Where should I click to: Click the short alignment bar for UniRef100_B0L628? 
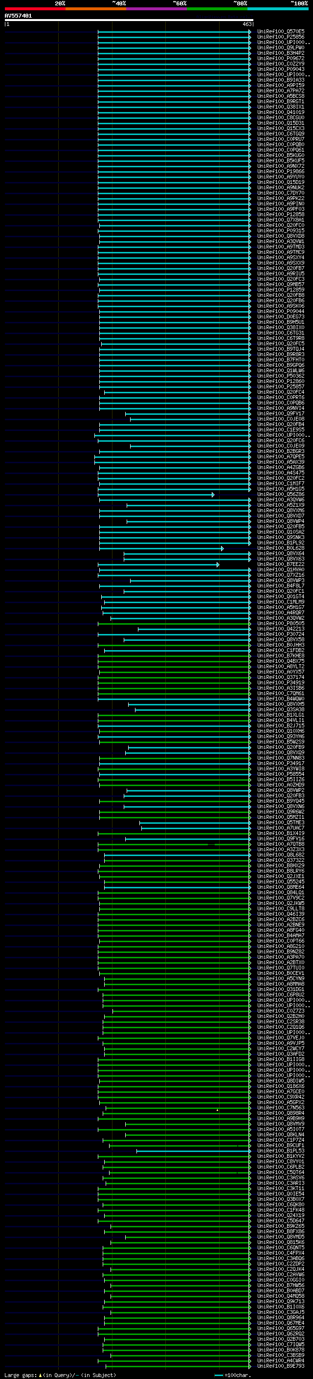pyautogui.click(x=161, y=548)
